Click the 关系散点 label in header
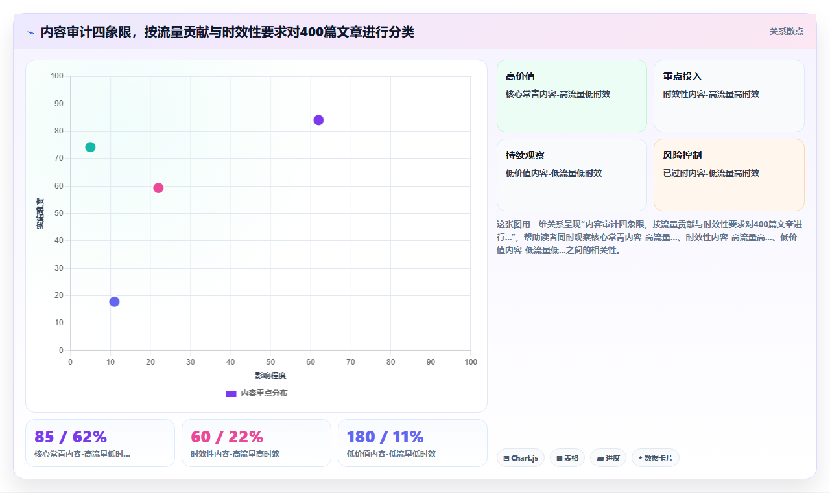This screenshot has height=493, width=830. [786, 31]
